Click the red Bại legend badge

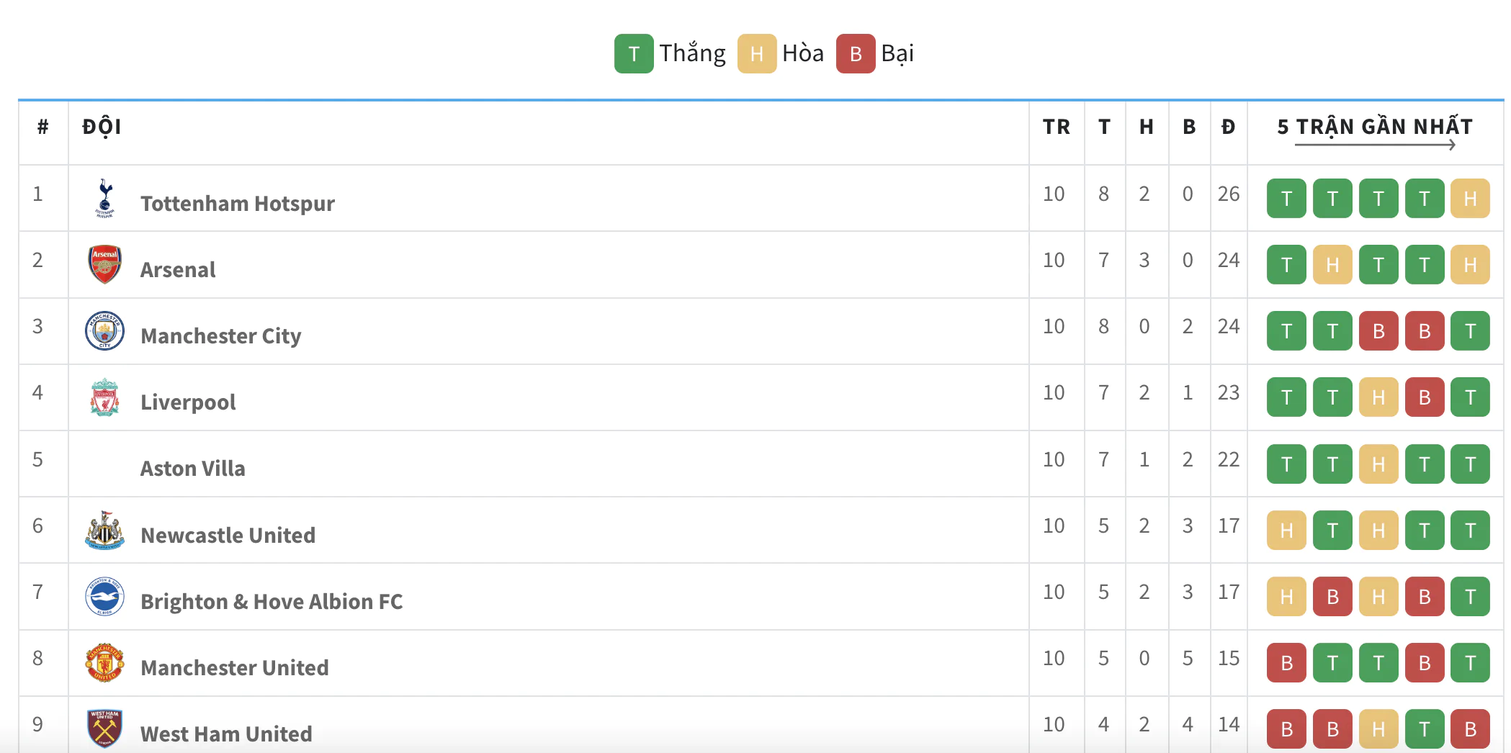856,53
